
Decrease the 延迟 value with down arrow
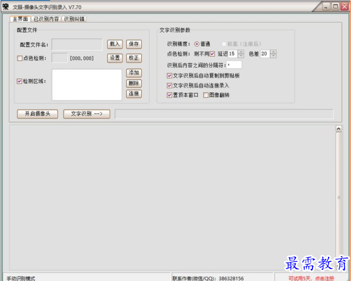click(x=241, y=56)
